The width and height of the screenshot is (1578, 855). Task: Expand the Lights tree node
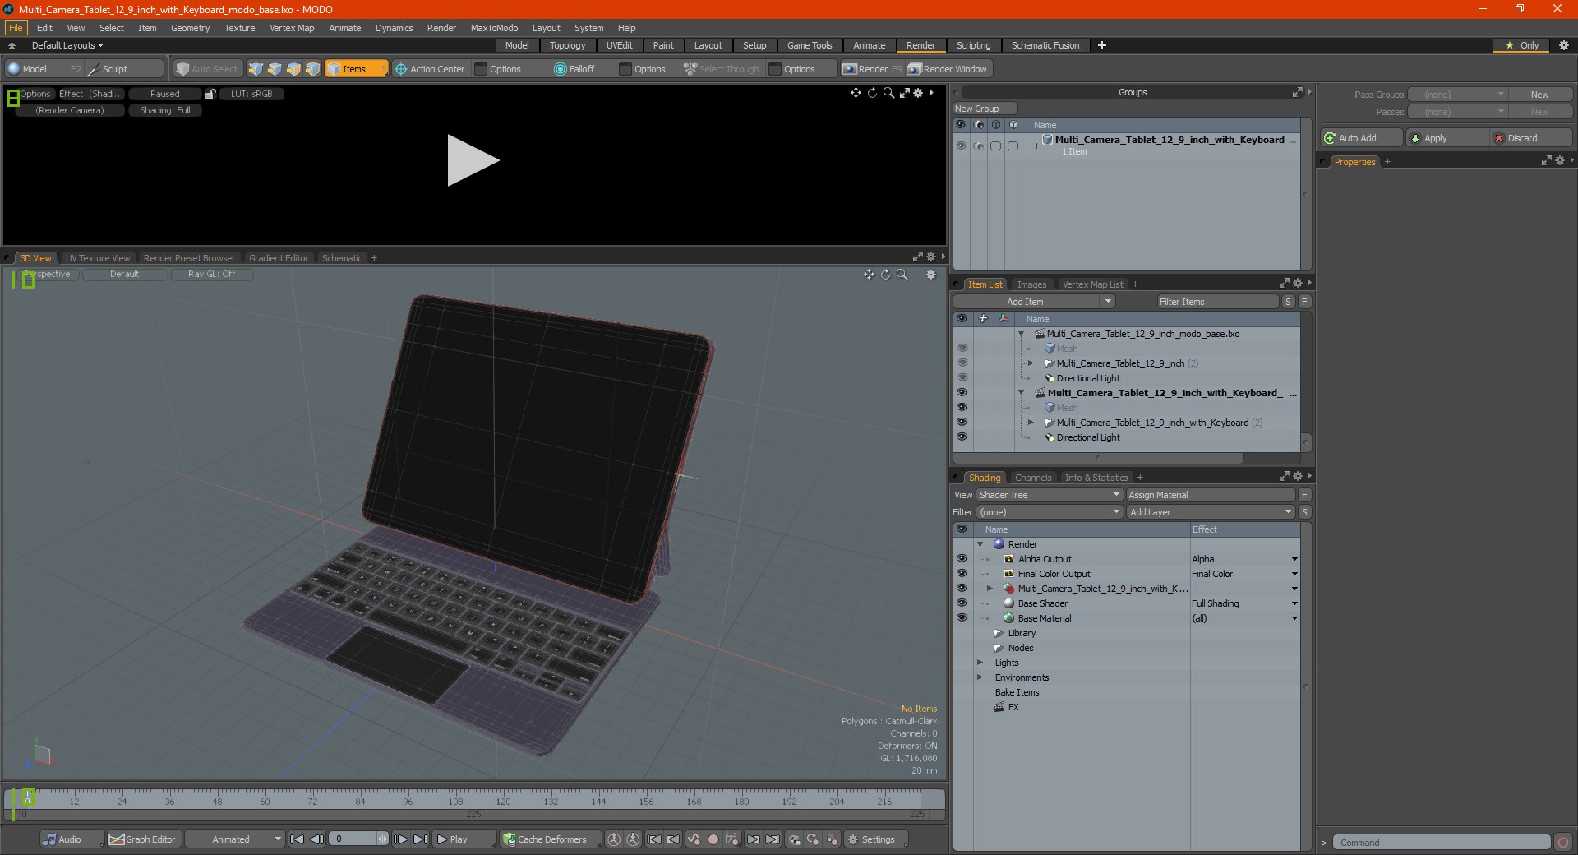pyautogui.click(x=980, y=663)
